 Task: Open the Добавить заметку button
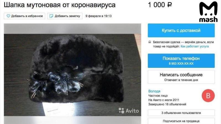point(65,16)
